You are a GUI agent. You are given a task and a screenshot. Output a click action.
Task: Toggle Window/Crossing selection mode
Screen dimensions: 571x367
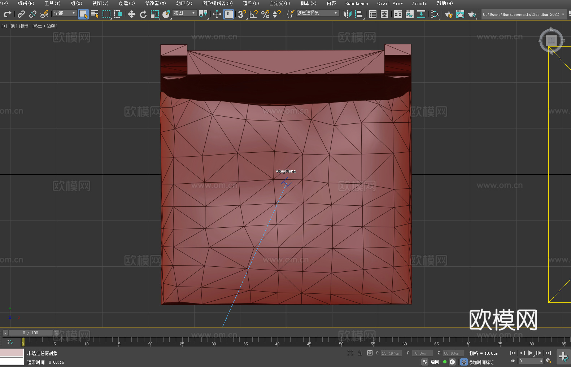118,14
